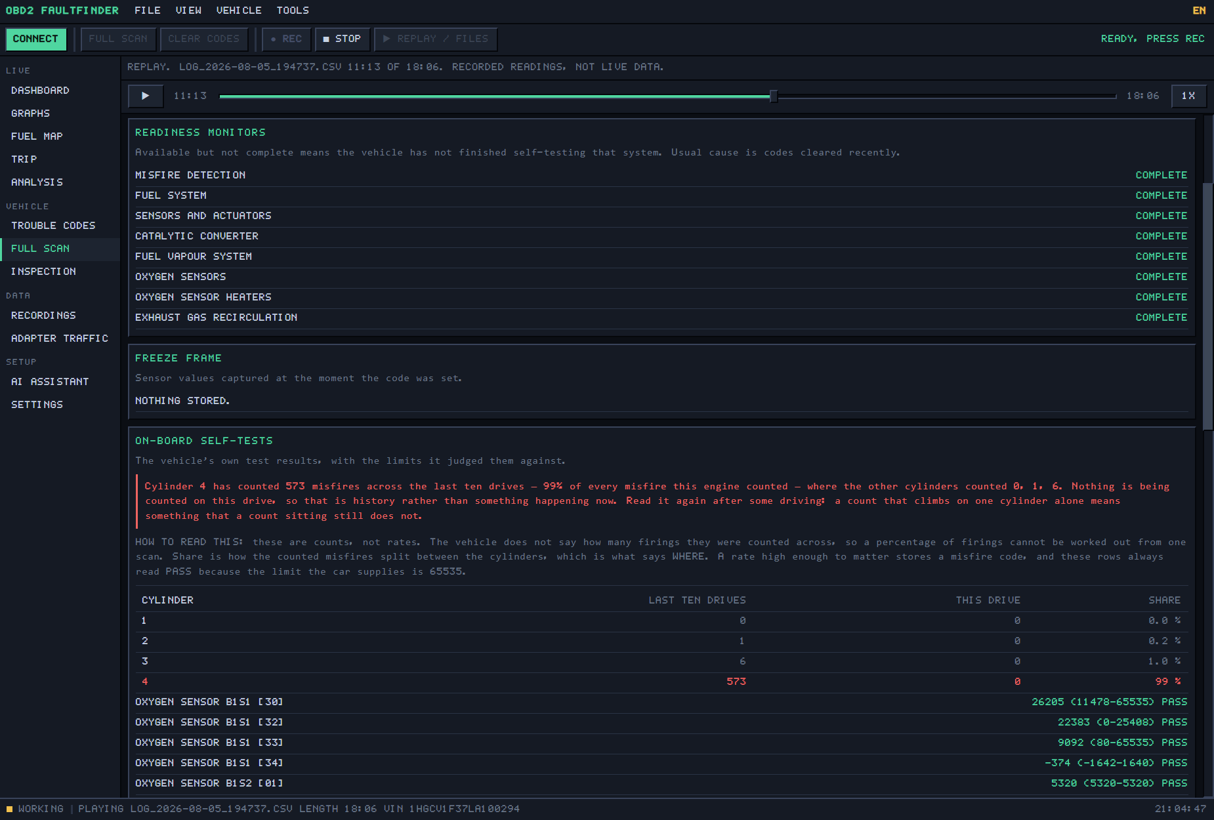Click the replay timeline slider handle
This screenshot has width=1214, height=820.
pos(774,96)
